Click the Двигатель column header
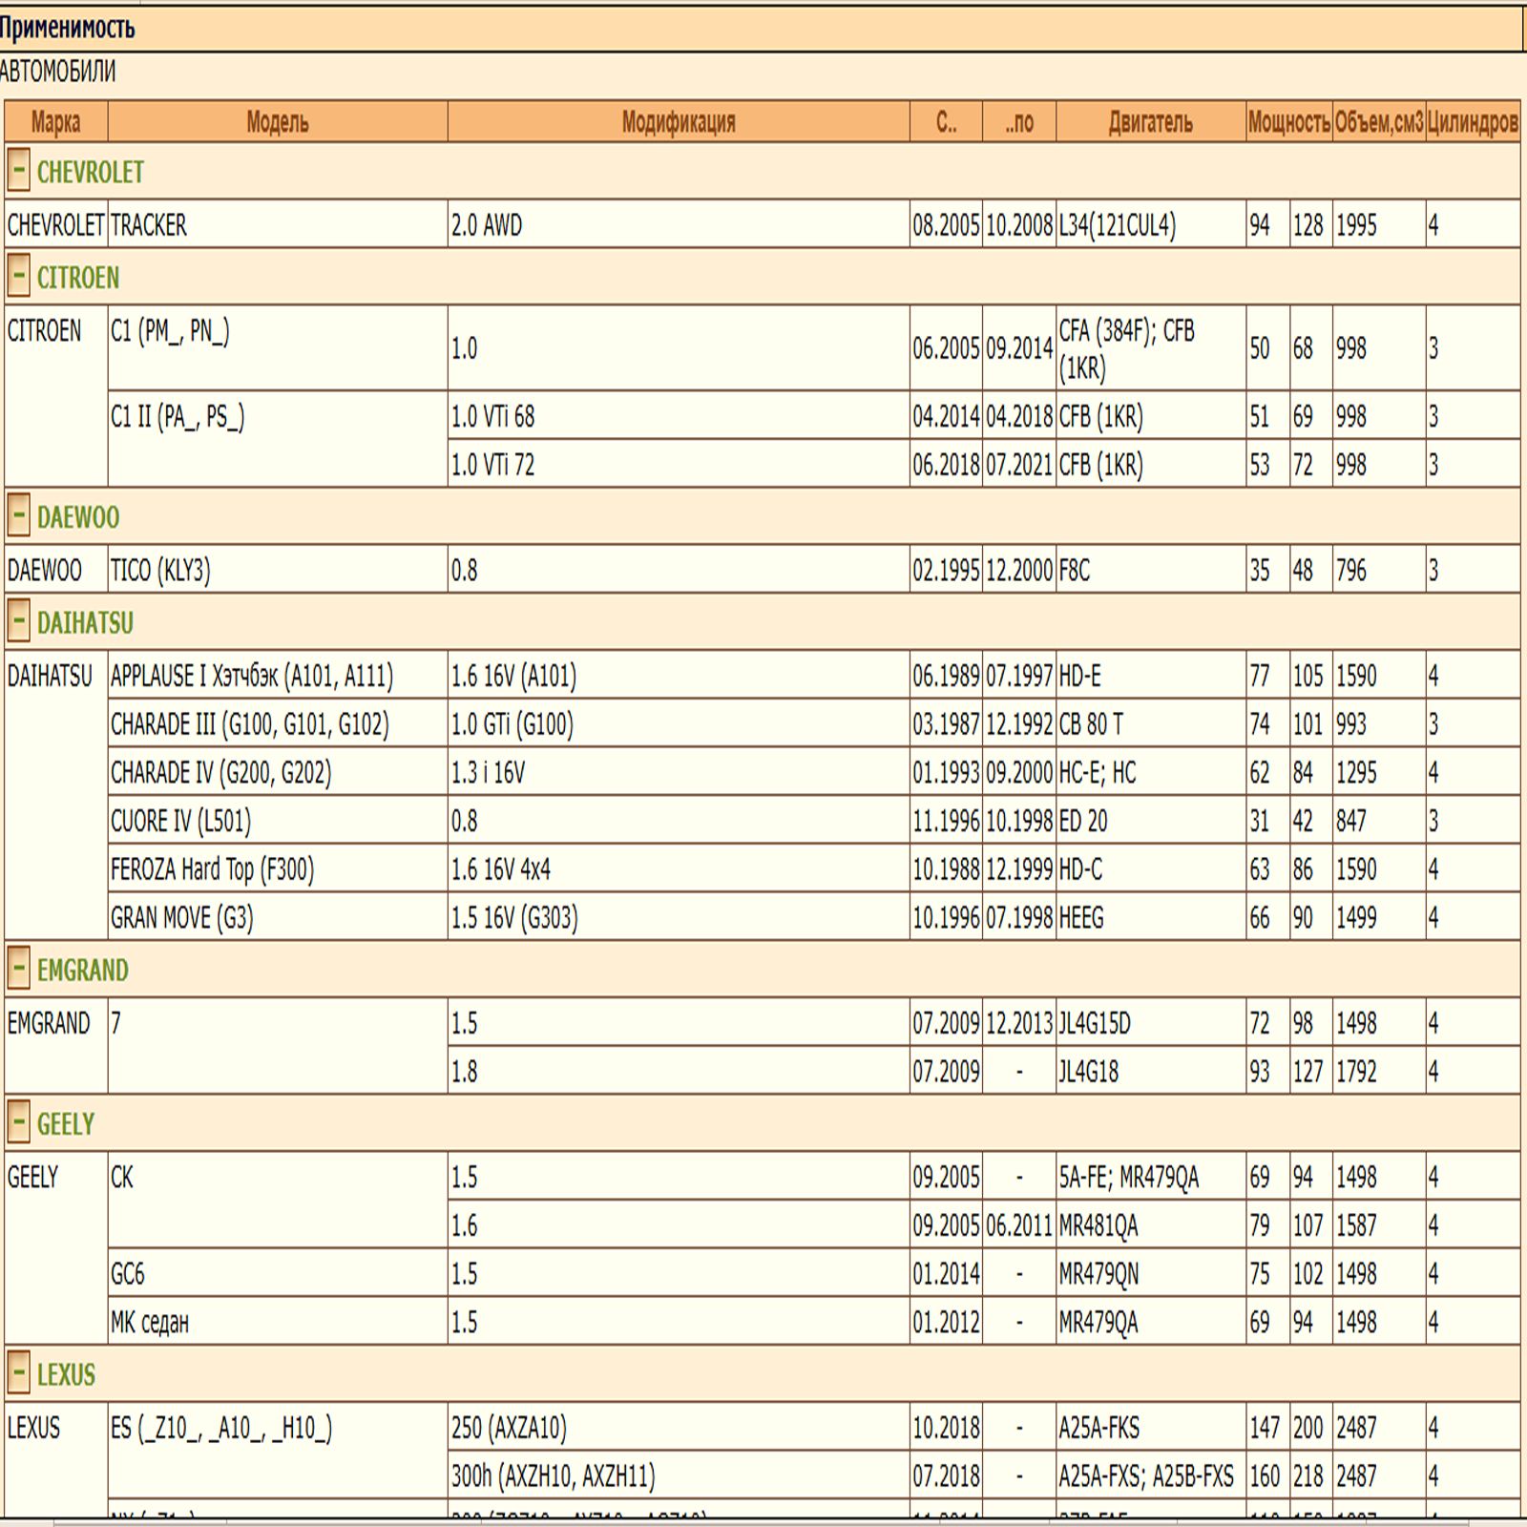Screen dimensions: 1527x1527 (1150, 122)
